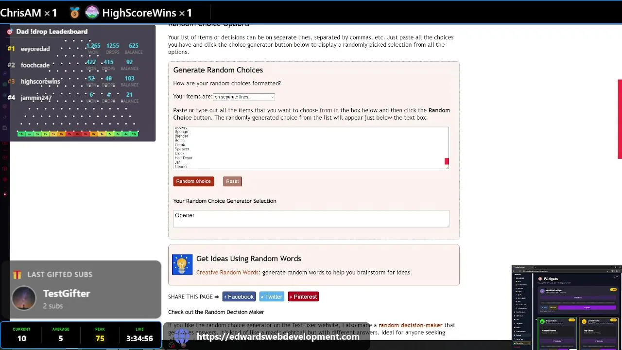
Task: Click the ChrisAM ×1 text in top bar
Action: click(x=29, y=13)
